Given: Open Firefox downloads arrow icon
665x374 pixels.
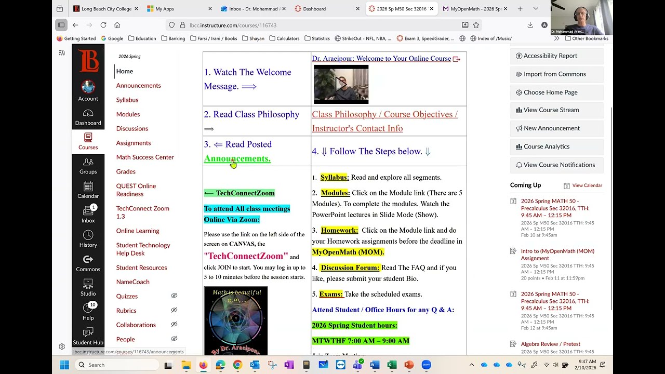Looking at the screenshot, I should click(530, 25).
